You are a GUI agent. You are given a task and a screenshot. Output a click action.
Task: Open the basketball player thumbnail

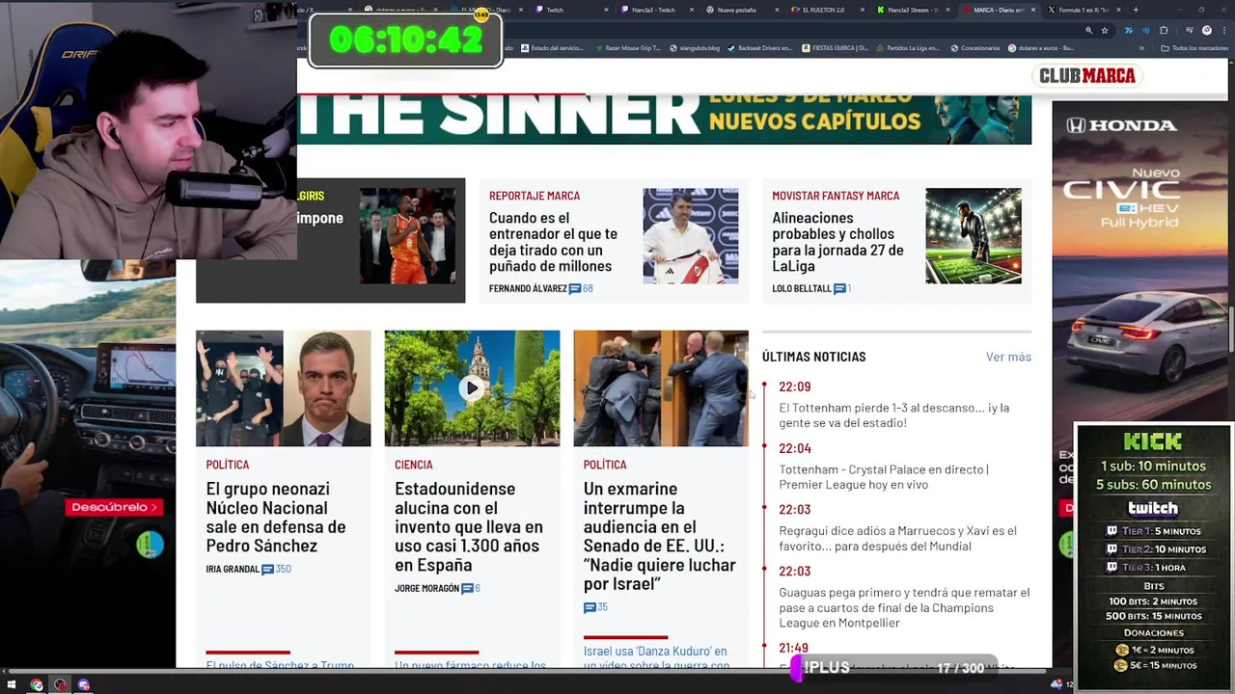[407, 236]
